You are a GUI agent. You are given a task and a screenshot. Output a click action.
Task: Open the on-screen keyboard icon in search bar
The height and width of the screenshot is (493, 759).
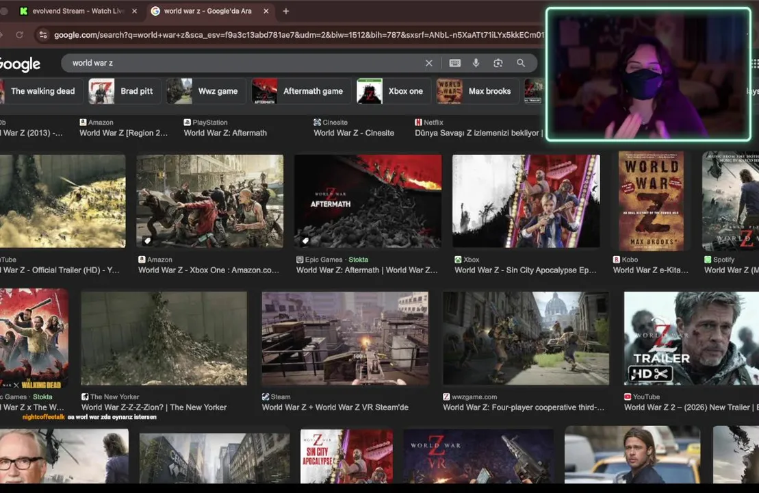454,63
